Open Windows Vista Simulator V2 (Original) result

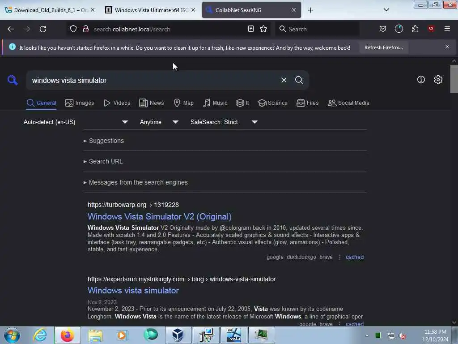(160, 217)
